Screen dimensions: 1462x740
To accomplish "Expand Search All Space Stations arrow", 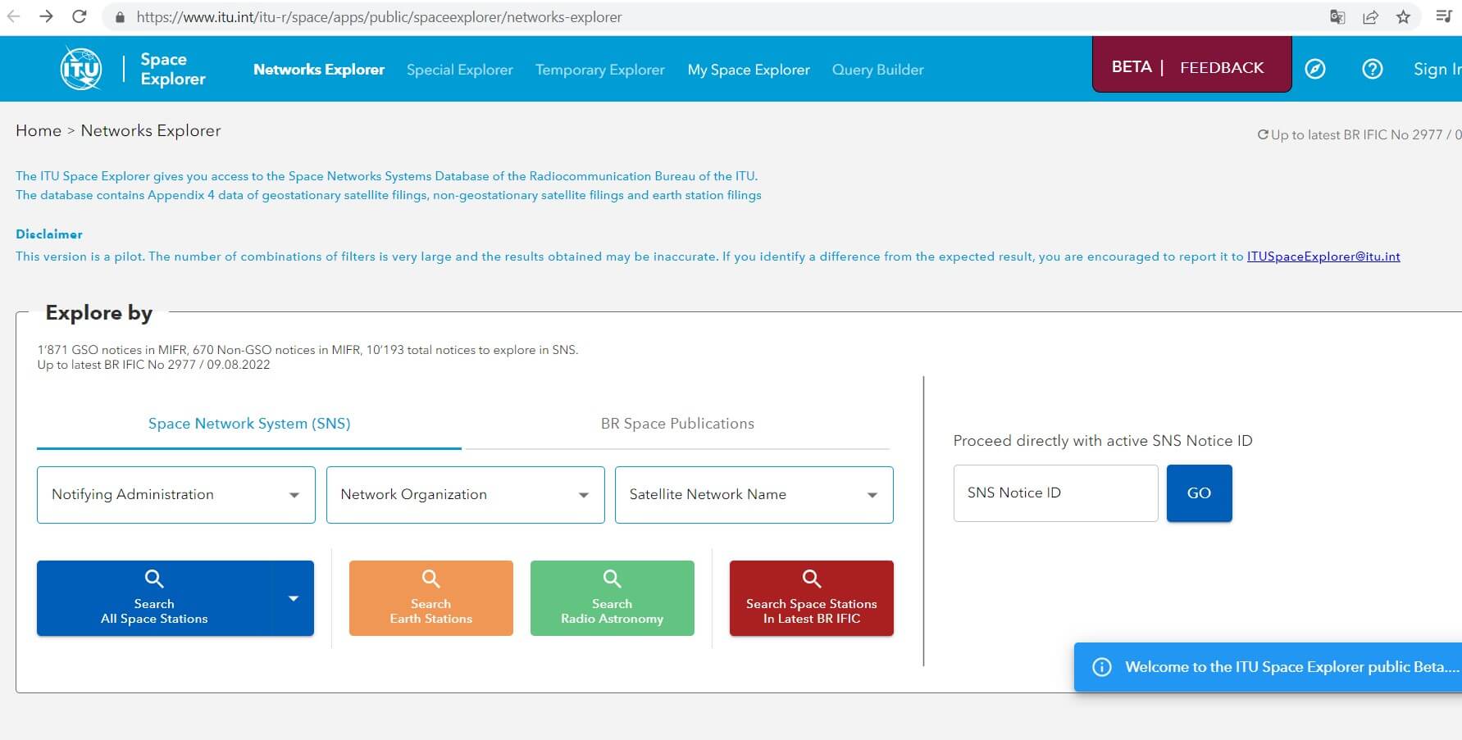I will click(x=294, y=598).
